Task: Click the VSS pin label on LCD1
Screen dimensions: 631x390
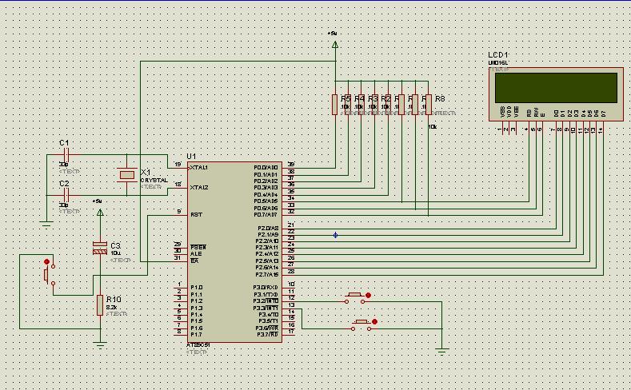Action: click(502, 112)
